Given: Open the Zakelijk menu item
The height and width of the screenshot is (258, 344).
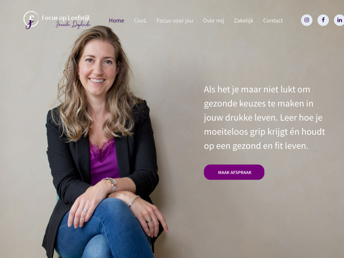Looking at the screenshot, I should [x=244, y=20].
